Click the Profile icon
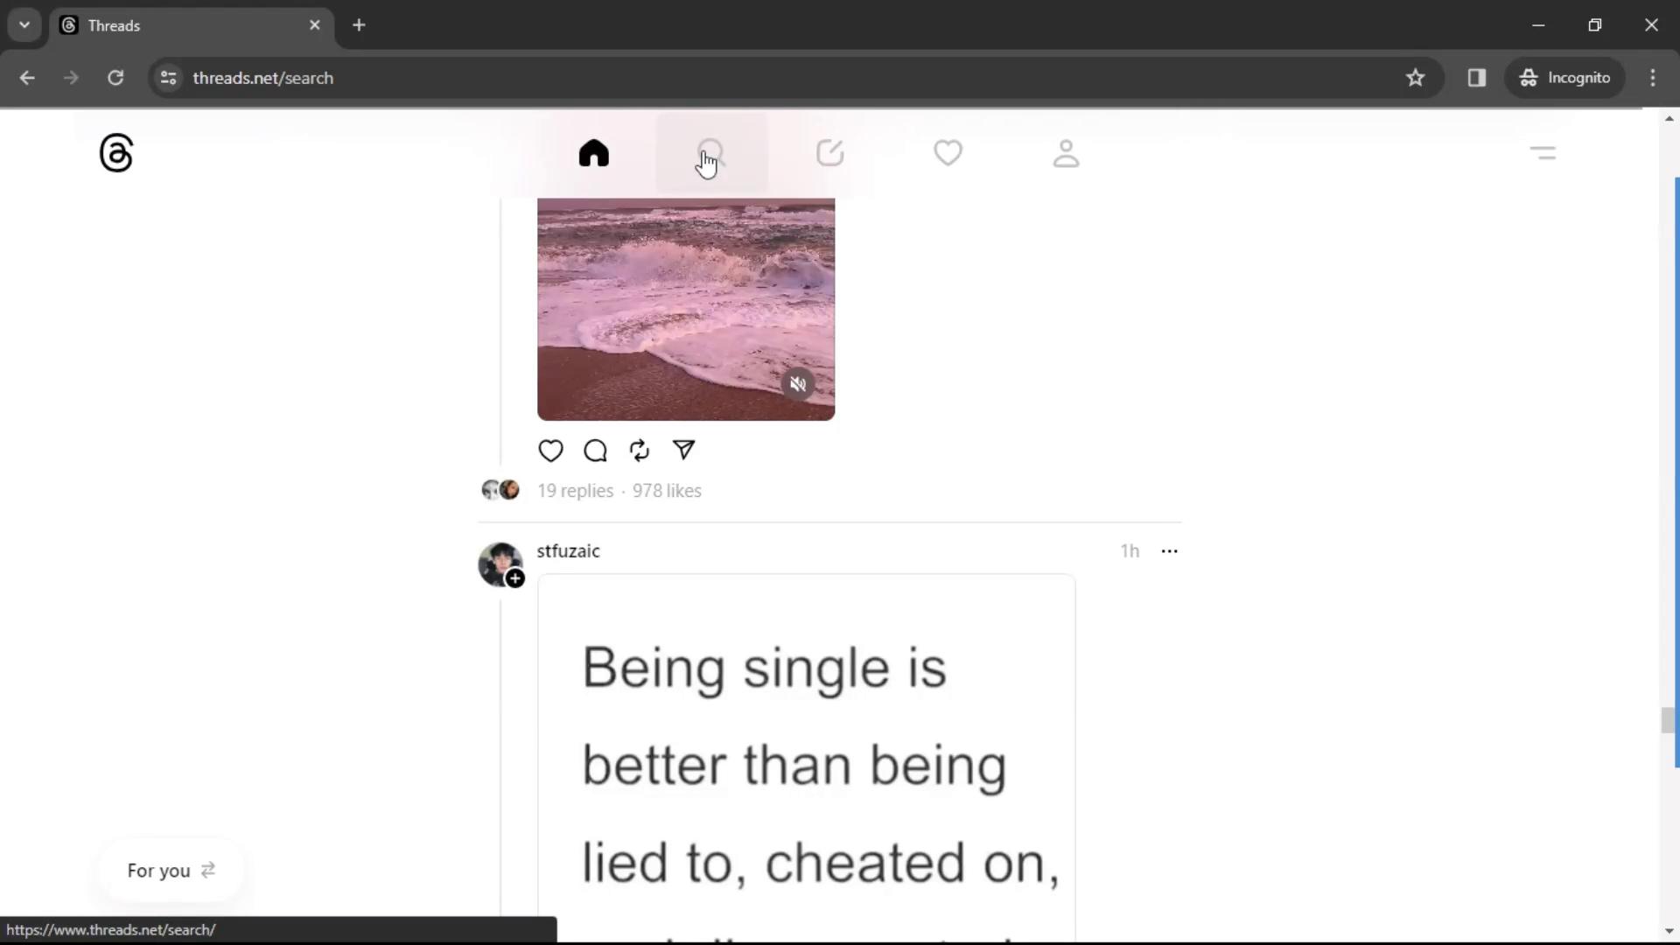 coord(1066,152)
